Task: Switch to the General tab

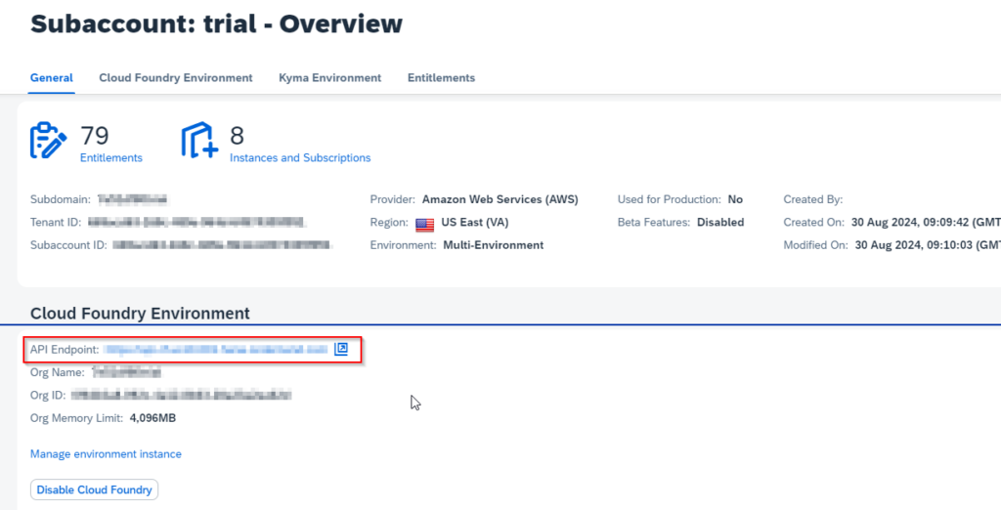Action: click(52, 78)
